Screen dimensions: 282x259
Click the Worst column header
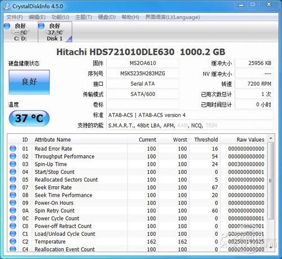click(x=174, y=139)
